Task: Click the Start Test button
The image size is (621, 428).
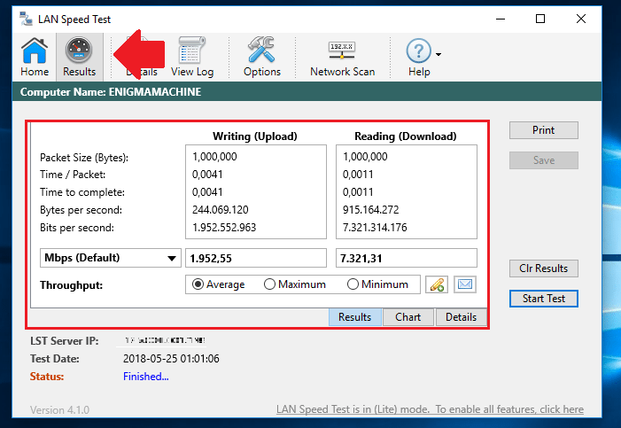Action: [543, 299]
